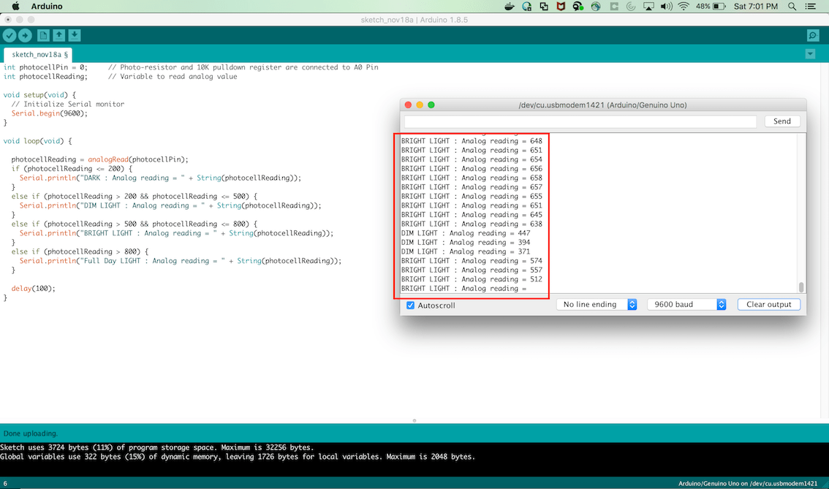Click the Serial.begin(9600) line in code

50,113
